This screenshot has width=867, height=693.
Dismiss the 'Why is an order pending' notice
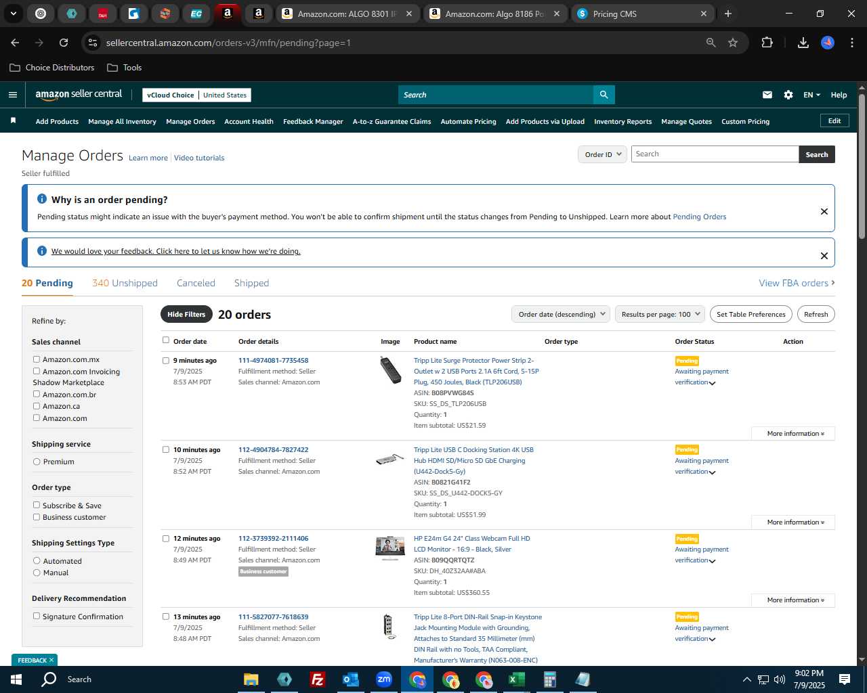point(824,211)
